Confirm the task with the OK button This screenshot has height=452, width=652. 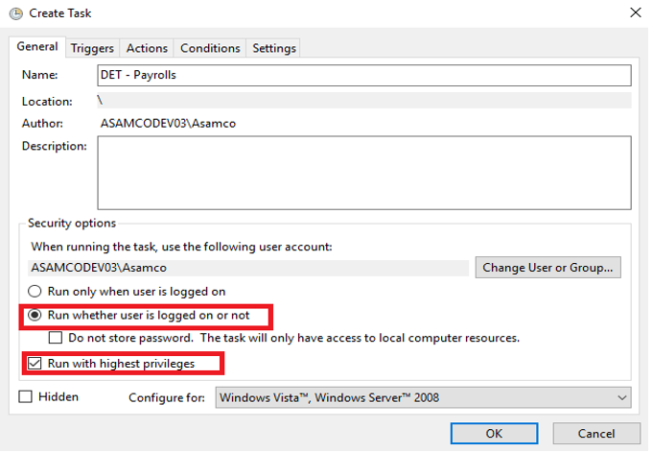494,433
